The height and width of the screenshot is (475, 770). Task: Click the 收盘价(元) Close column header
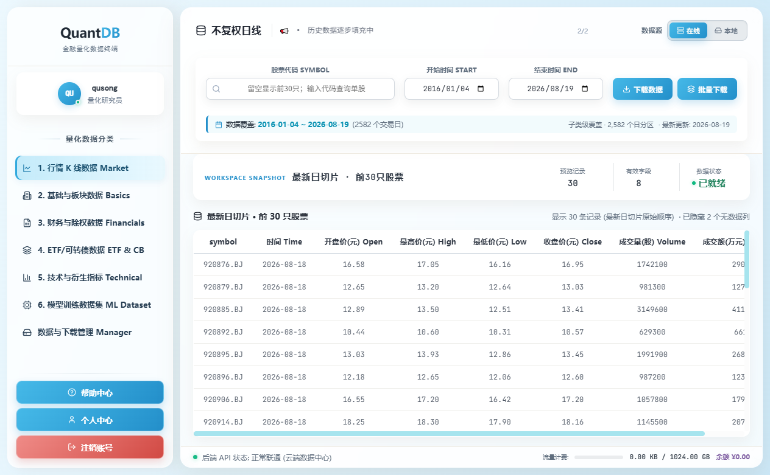(573, 242)
